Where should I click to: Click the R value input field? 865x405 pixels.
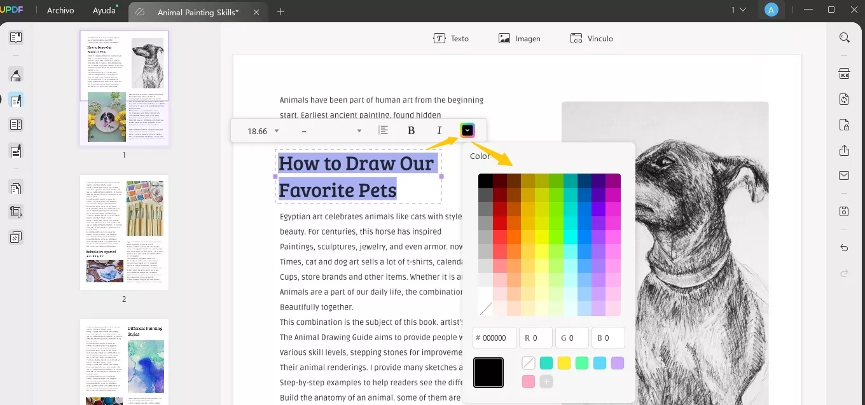pyautogui.click(x=536, y=338)
